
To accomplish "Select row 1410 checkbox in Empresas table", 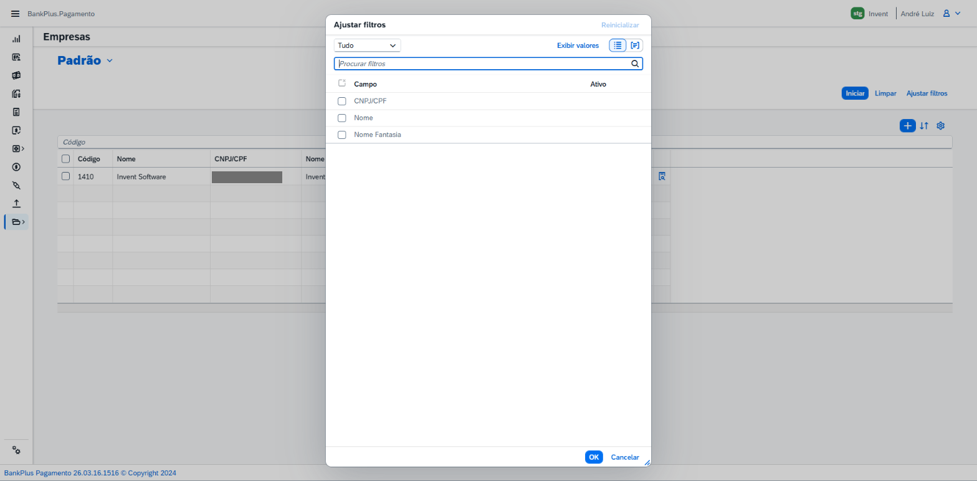I will point(65,176).
